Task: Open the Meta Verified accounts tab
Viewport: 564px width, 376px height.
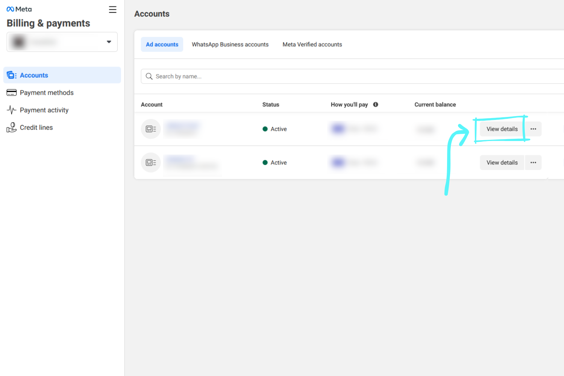Action: 312,44
